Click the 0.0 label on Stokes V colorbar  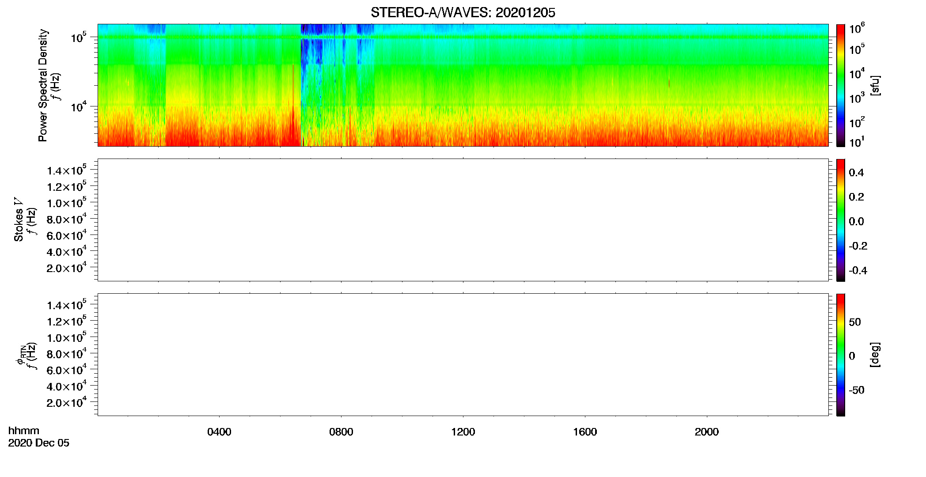tap(856, 222)
